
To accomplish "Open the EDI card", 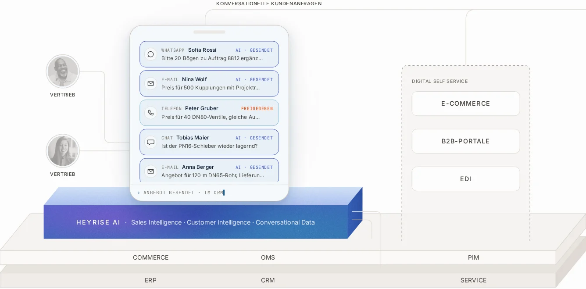I will point(465,179).
